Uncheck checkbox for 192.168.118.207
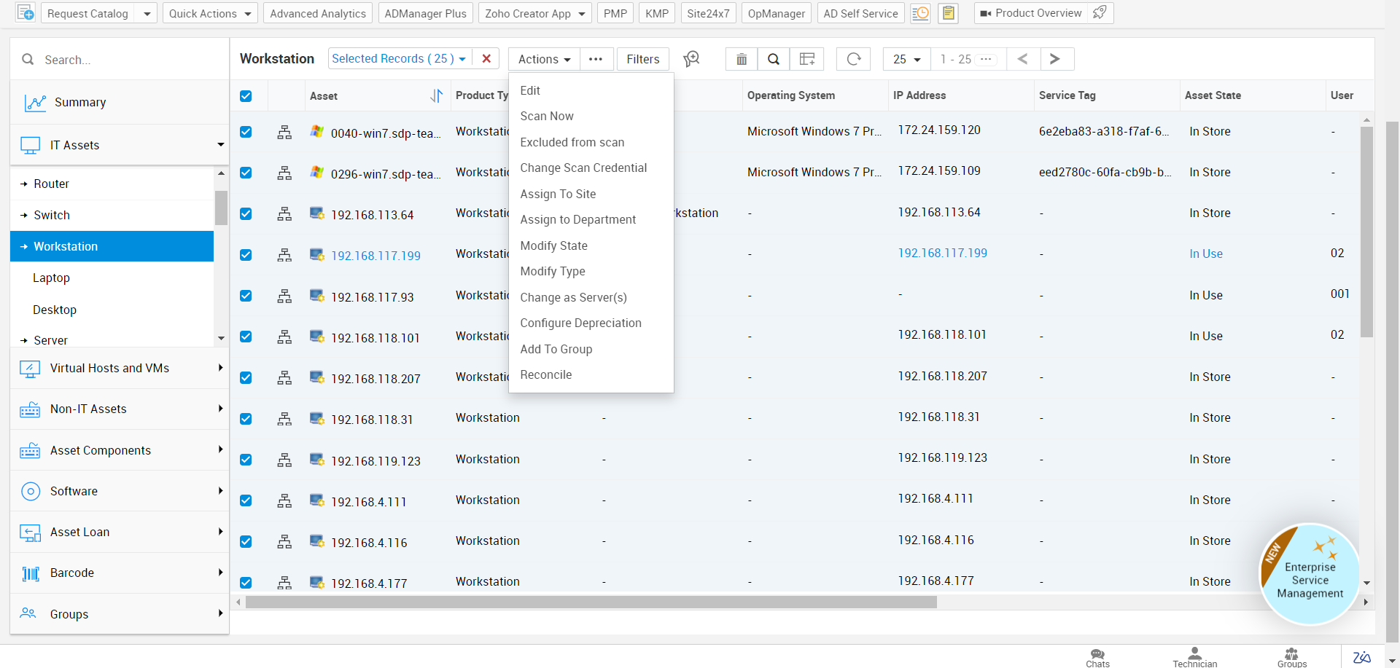1400x668 pixels. point(246,378)
